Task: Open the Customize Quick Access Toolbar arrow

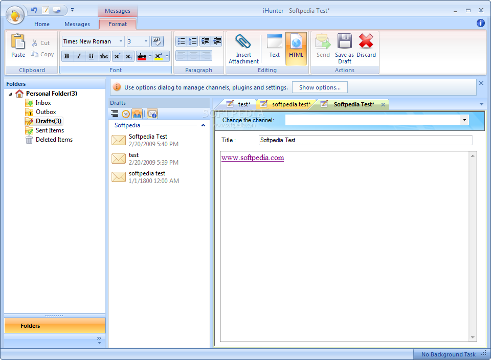Action: click(72, 10)
